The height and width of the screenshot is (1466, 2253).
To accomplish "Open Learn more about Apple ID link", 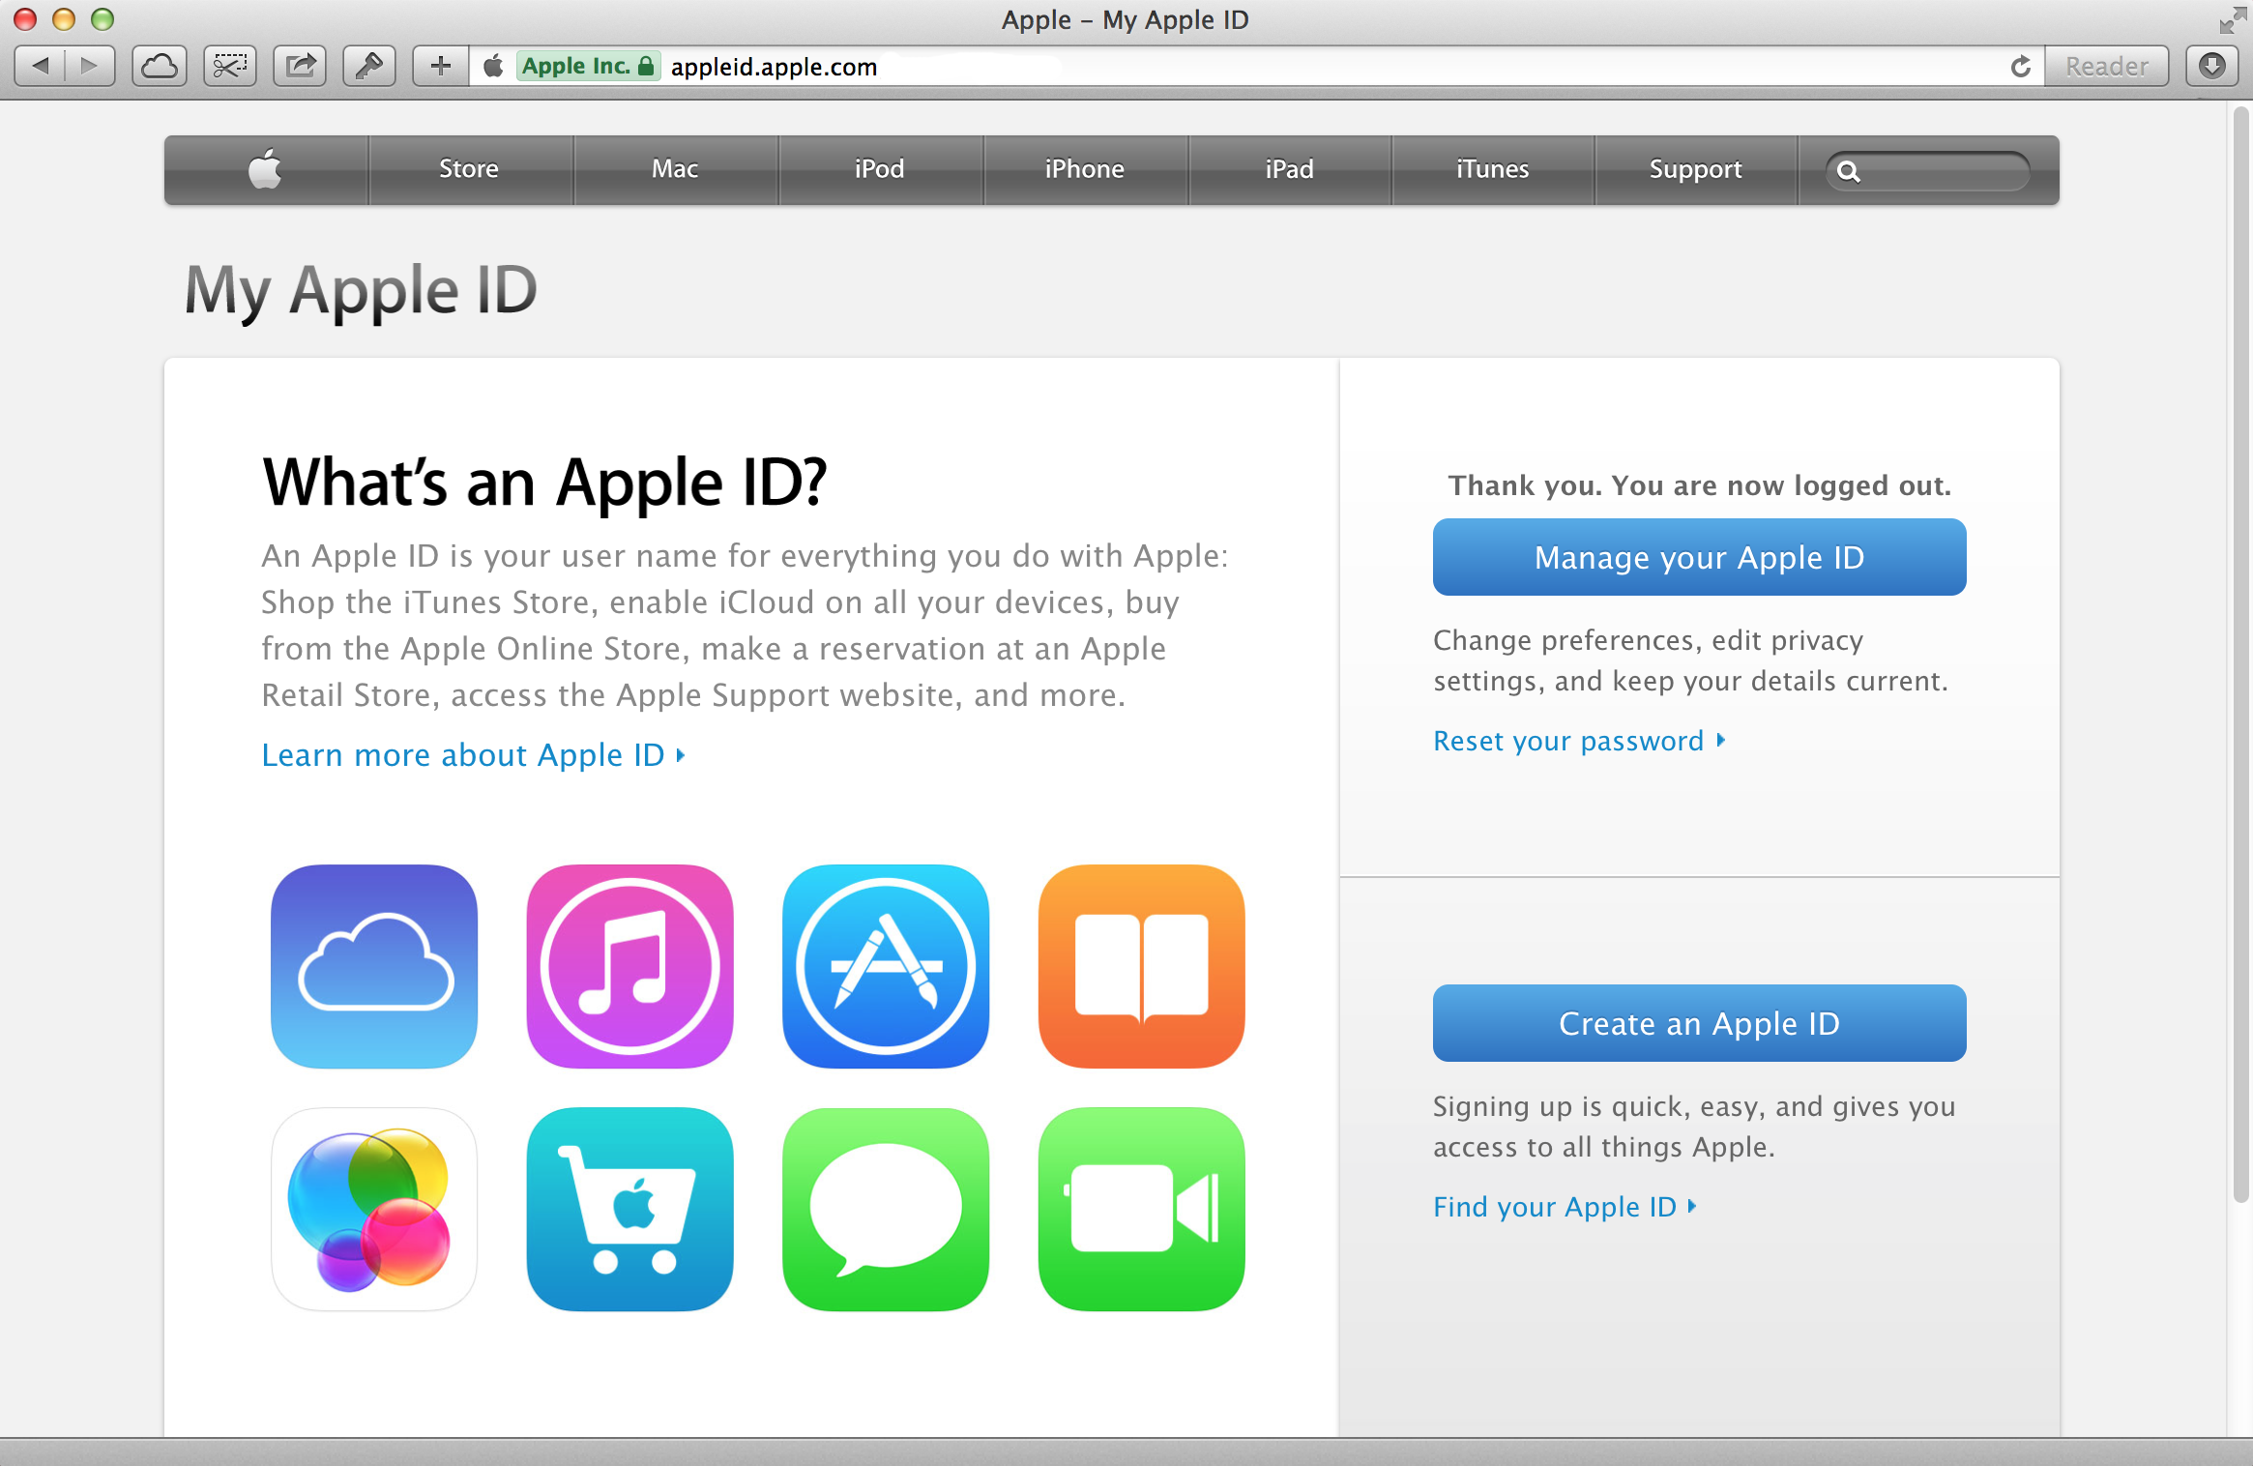I will click(473, 755).
